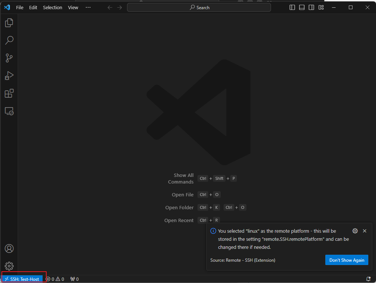The image size is (376, 283).
Task: Open the Edit menu
Action: [33, 7]
